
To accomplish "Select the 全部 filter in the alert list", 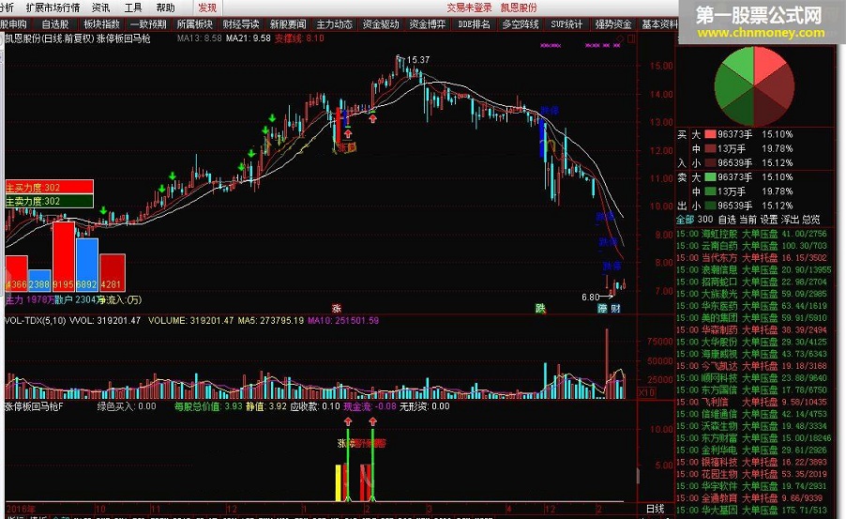I will pos(686,220).
